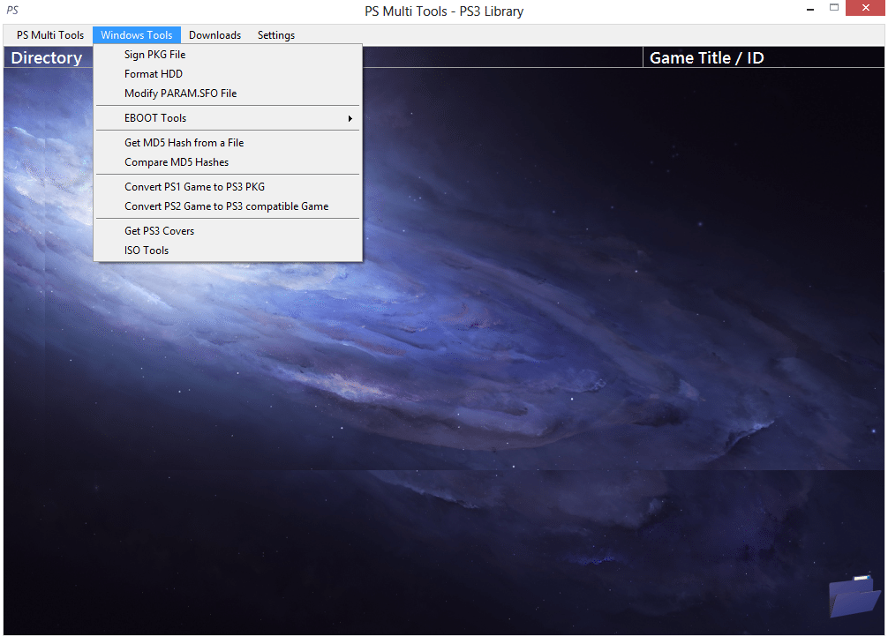Click the Game Title / ID column header

[706, 58]
